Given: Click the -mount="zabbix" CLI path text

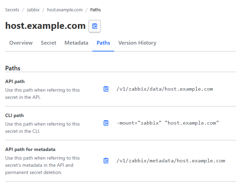Looking at the screenshot, I should (168, 123).
